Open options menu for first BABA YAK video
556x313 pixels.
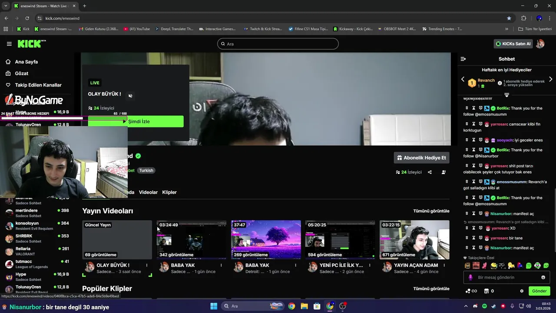(221, 265)
